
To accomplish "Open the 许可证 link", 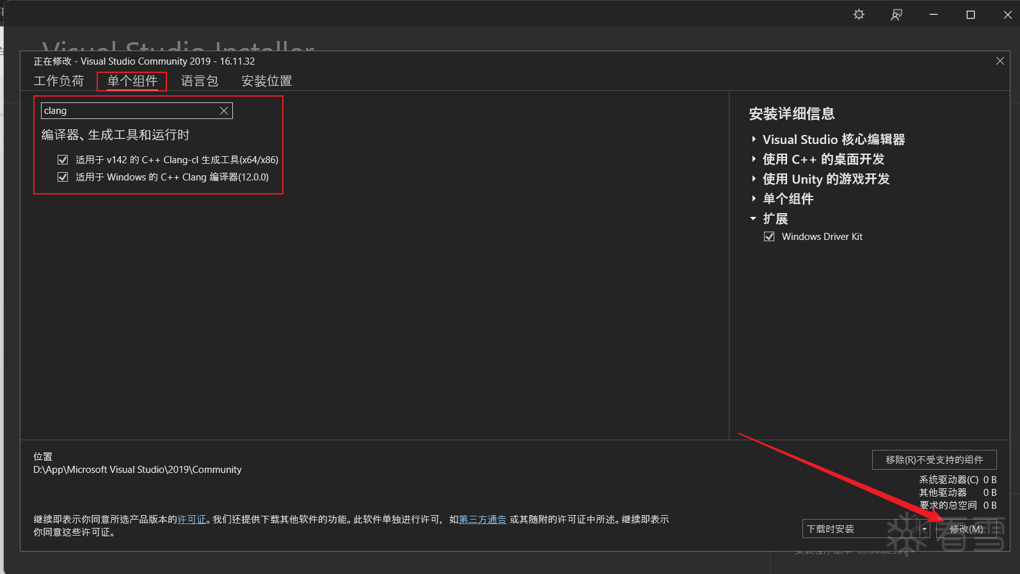I will [x=192, y=520].
